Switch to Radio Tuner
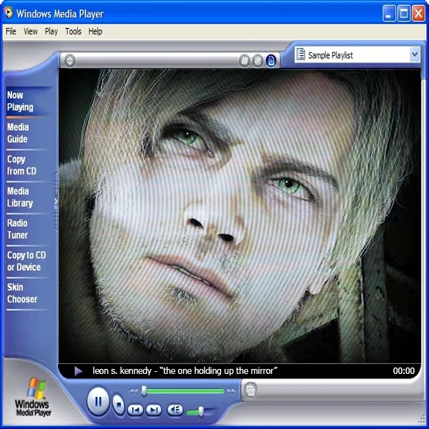The image size is (429, 429). click(29, 229)
